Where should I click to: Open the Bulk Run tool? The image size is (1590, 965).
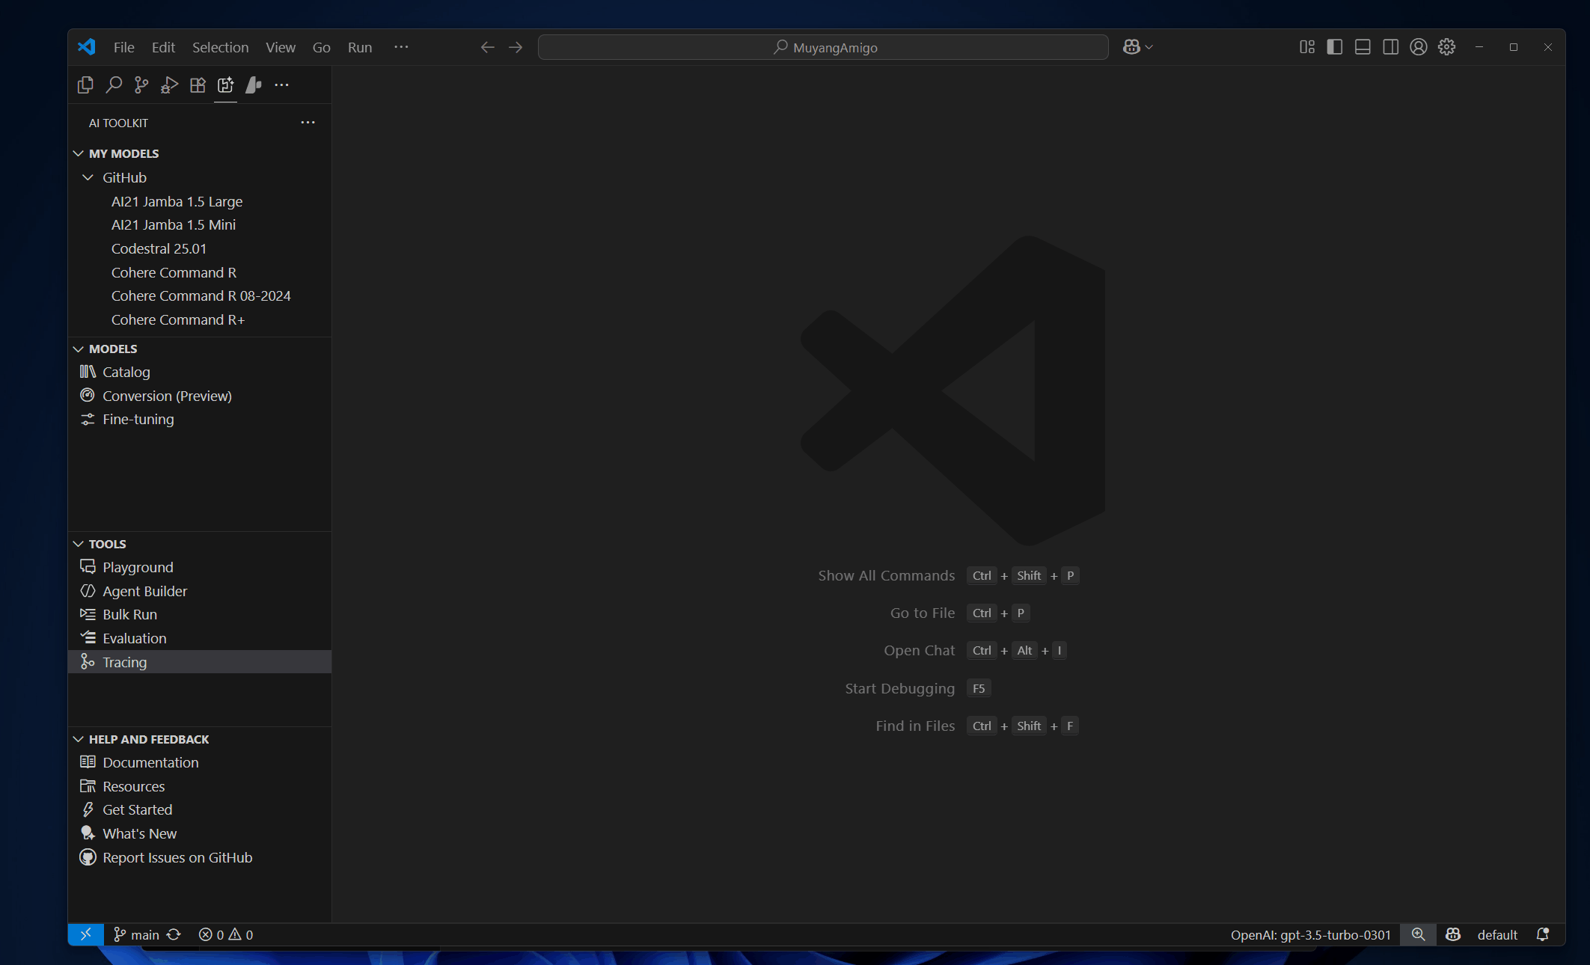tap(200, 614)
